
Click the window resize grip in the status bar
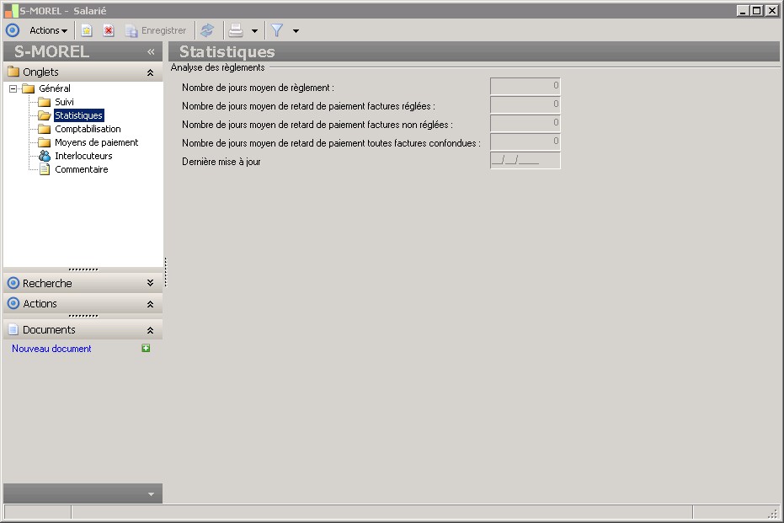coord(773,513)
